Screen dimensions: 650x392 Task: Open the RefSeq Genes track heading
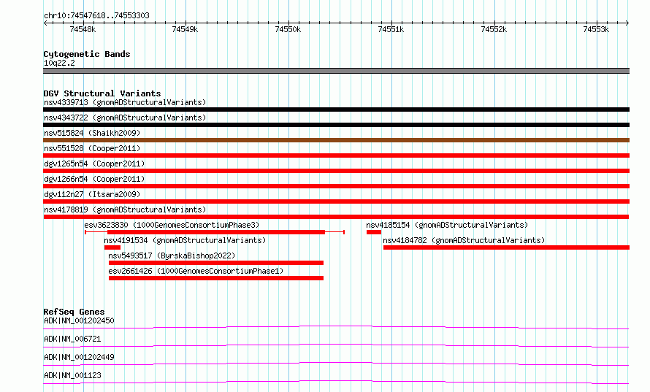74,312
